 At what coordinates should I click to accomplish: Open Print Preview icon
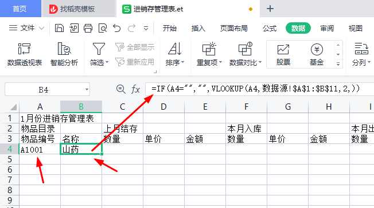(x=103, y=28)
